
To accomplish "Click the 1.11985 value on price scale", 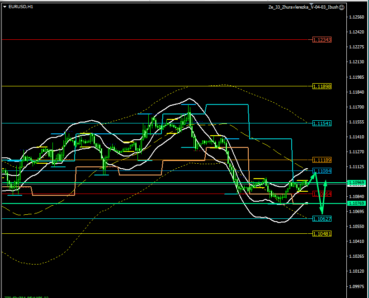I will coord(356,77).
